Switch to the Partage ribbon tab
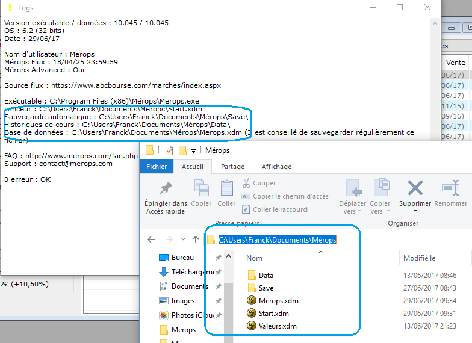Viewport: 472px width, 343px height. tap(232, 167)
